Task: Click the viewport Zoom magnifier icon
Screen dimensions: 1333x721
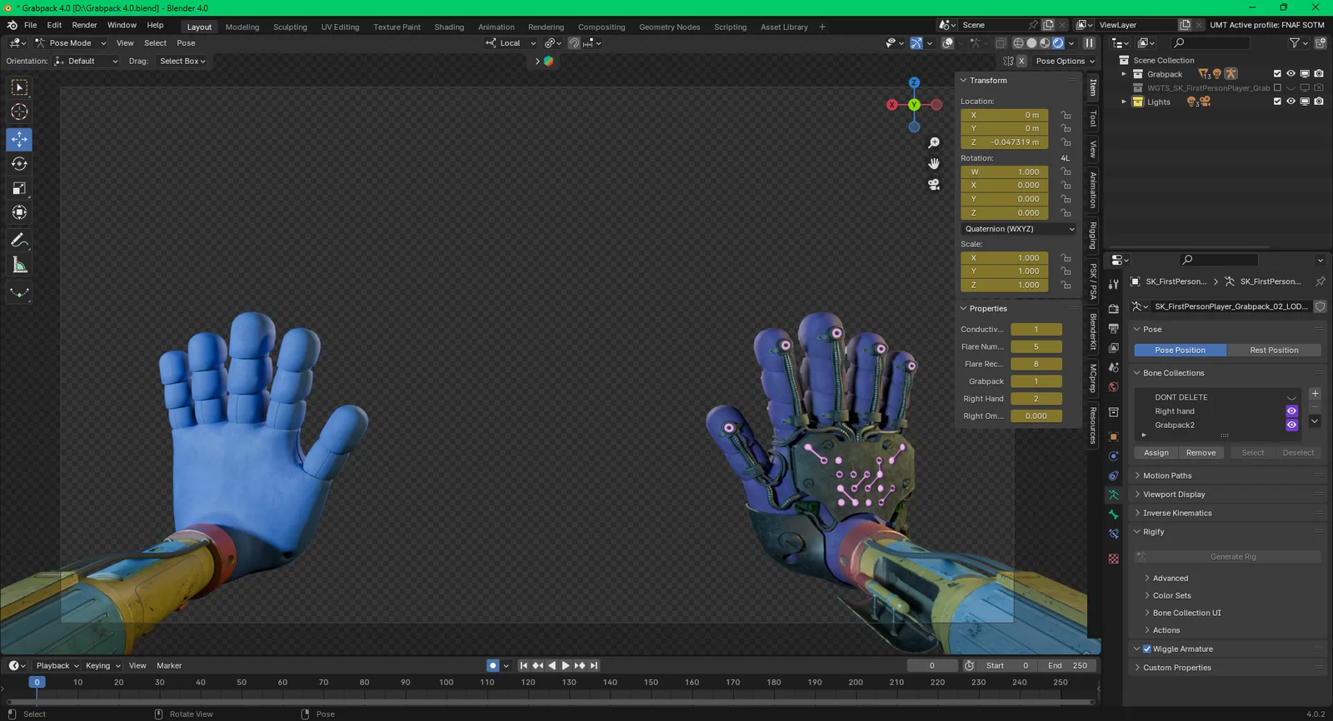Action: [934, 143]
